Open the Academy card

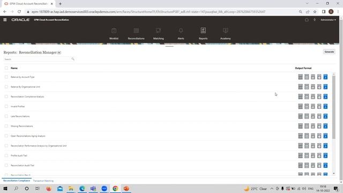coord(225,34)
